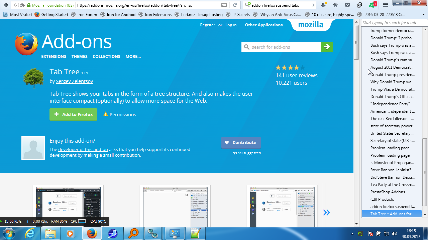The width and height of the screenshot is (428, 240).
Task: Select 'Steve Bannon Leninist?' tab in sidebar
Action: click(392, 170)
